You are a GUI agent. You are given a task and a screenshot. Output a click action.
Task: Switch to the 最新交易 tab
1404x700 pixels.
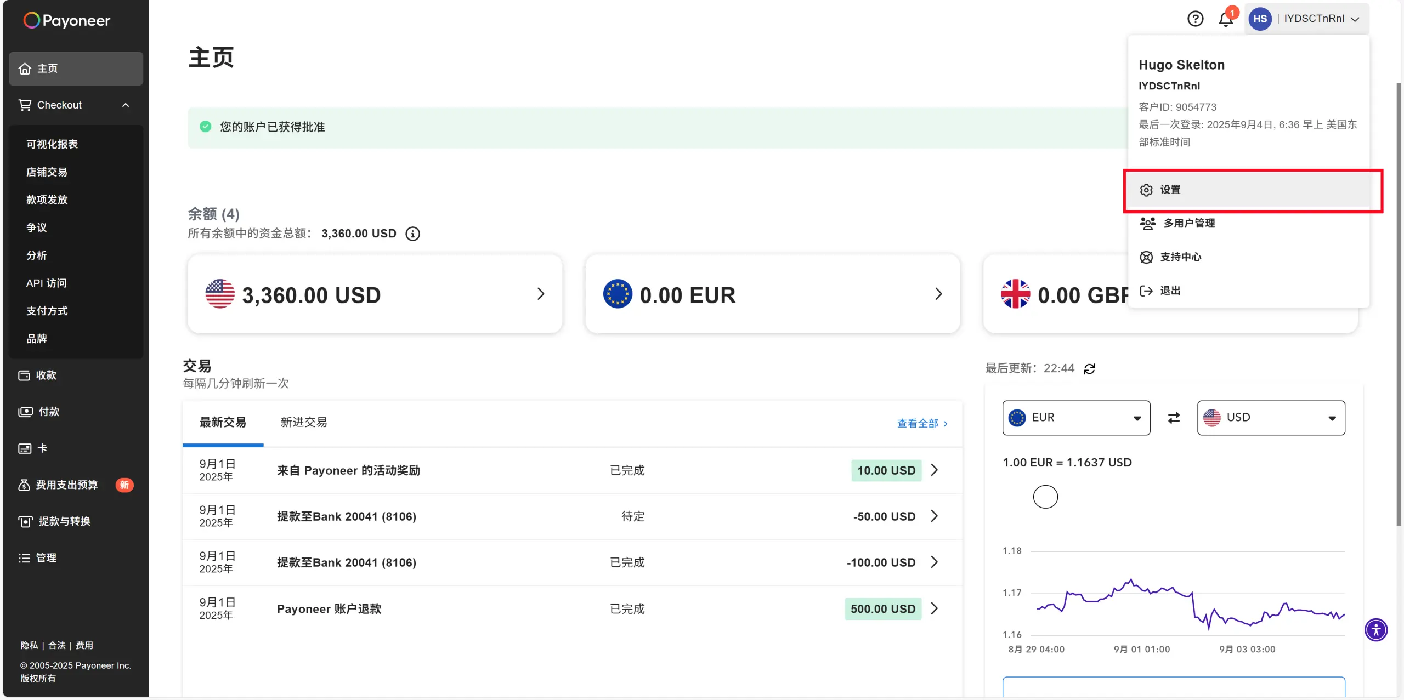coord(223,423)
